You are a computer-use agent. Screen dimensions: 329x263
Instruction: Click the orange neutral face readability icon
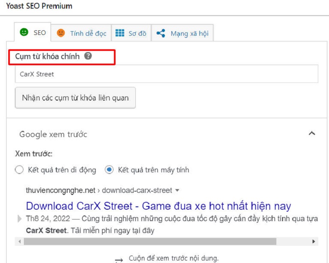pos(61,33)
